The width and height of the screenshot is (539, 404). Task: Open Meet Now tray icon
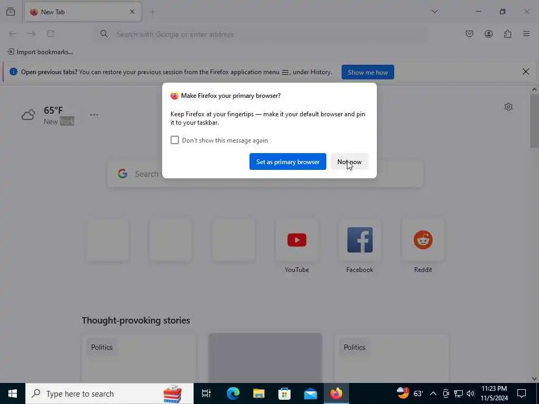[446, 393]
